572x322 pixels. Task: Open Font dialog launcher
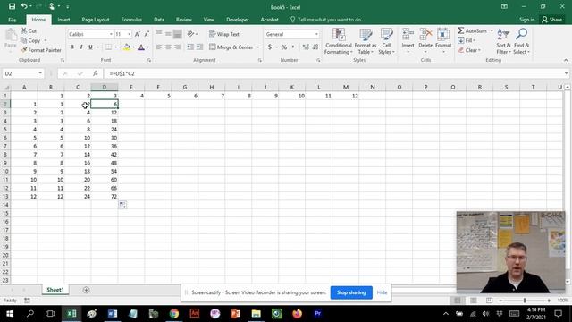click(149, 60)
